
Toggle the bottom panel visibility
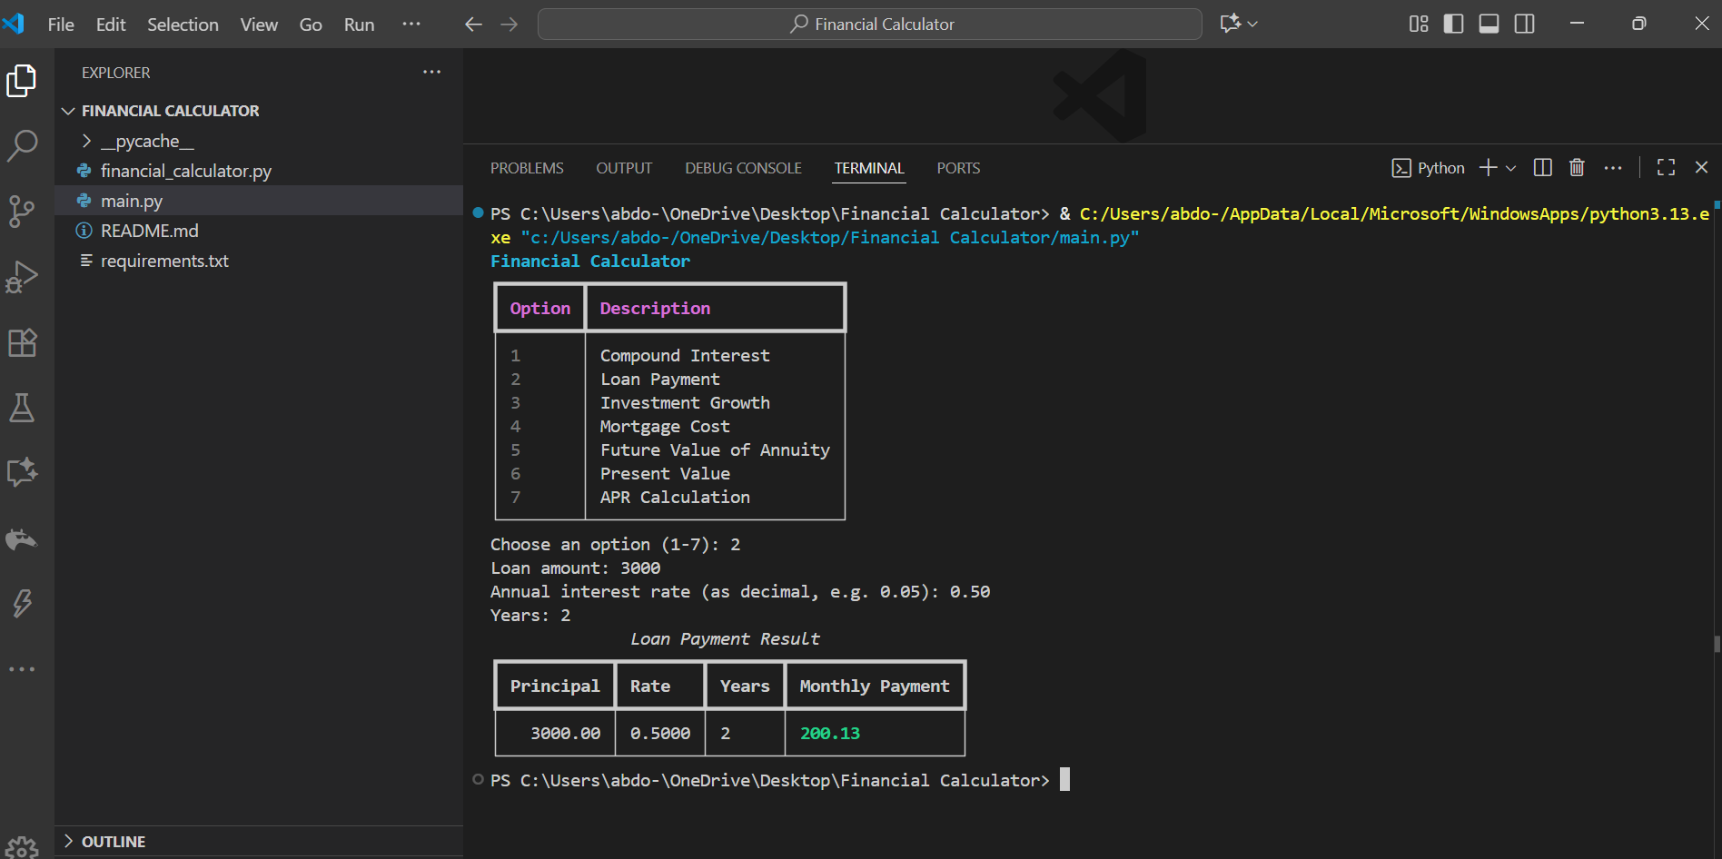(x=1489, y=25)
